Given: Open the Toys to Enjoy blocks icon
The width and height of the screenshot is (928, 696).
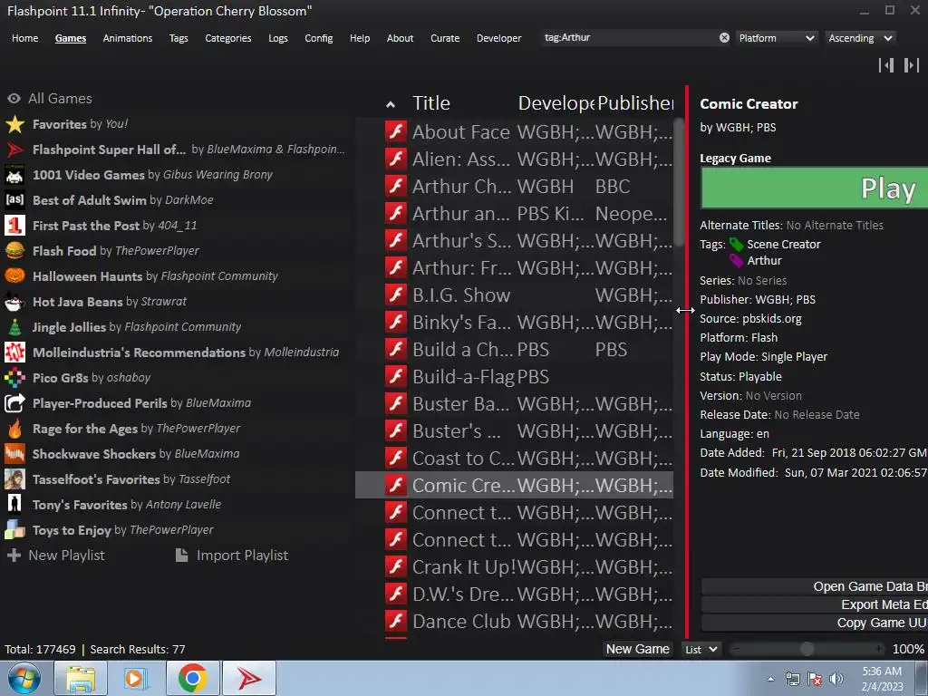Looking at the screenshot, I should point(14,529).
